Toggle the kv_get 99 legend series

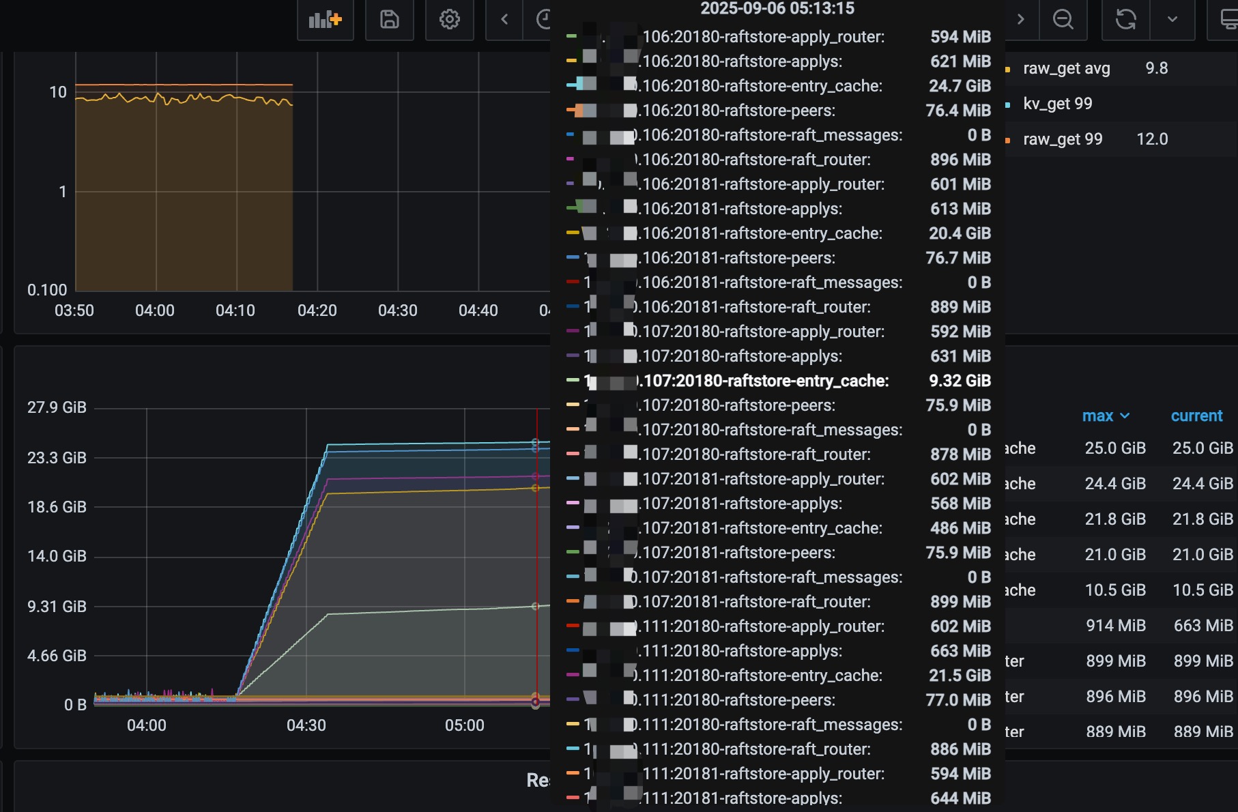coord(1057,104)
